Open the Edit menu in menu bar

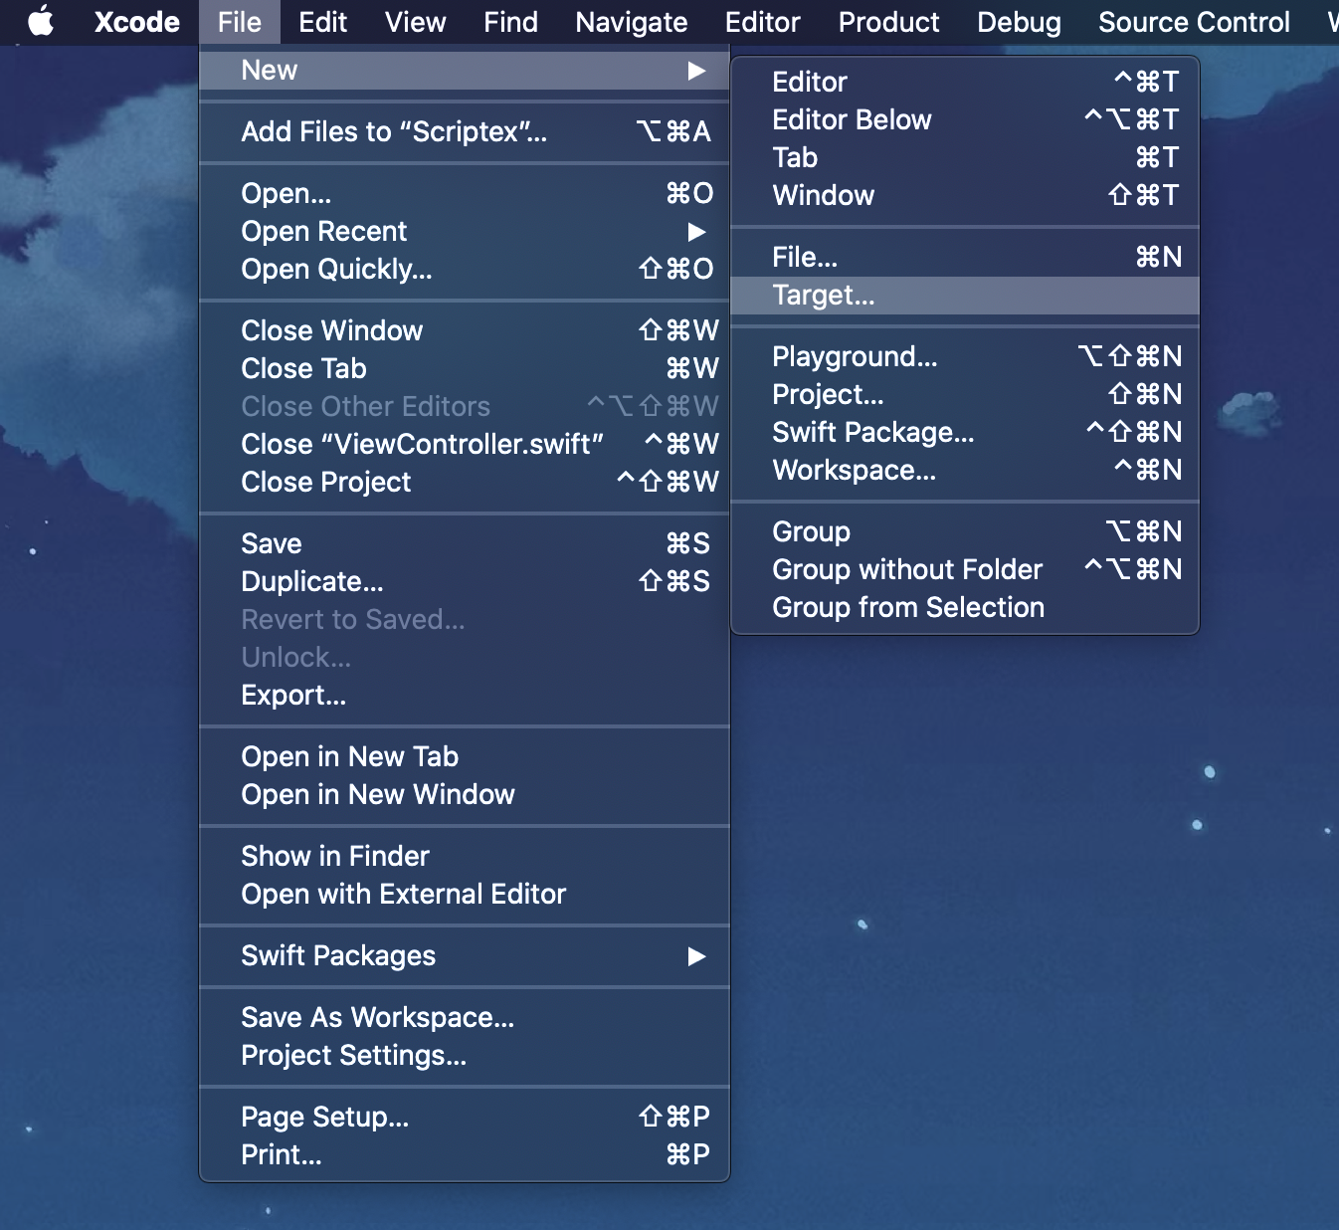322,22
